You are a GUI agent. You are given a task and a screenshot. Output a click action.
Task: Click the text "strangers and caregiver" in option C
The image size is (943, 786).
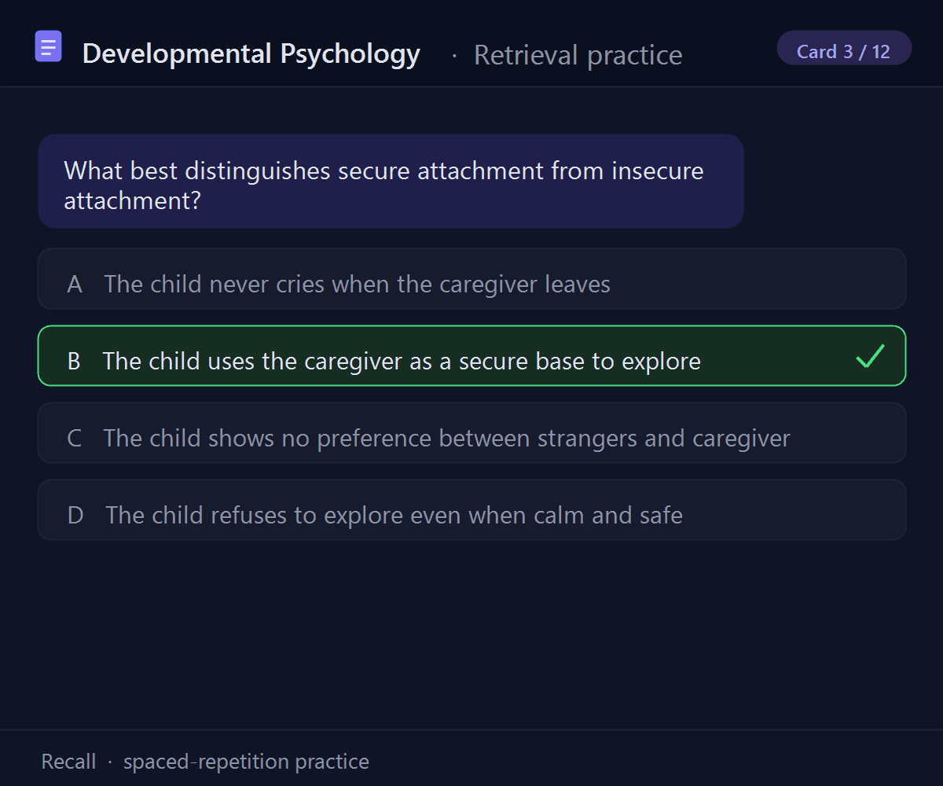tap(664, 438)
